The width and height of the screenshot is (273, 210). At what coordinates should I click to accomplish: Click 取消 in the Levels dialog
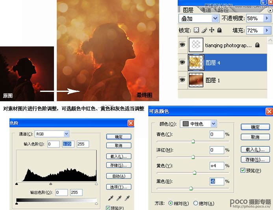coord(119,145)
